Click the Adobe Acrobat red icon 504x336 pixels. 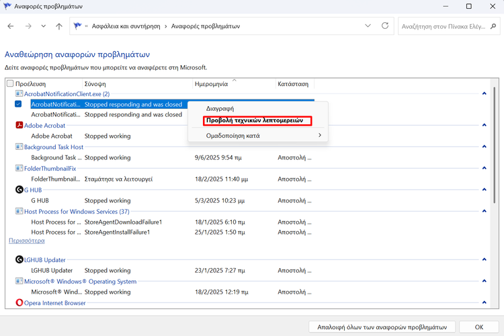click(19, 125)
